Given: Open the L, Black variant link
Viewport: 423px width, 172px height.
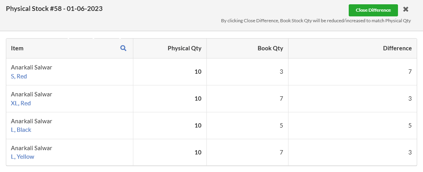Looking at the screenshot, I should (x=21, y=130).
